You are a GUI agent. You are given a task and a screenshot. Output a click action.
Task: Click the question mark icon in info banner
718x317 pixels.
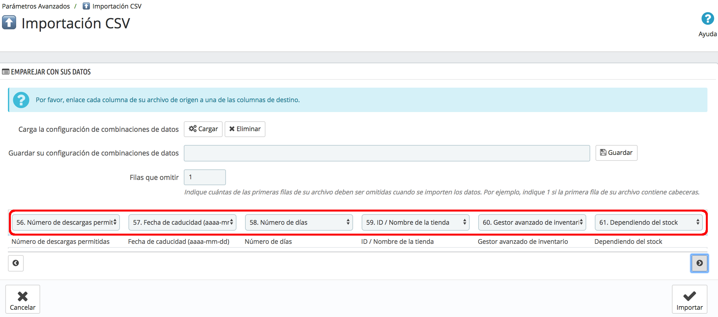click(21, 100)
